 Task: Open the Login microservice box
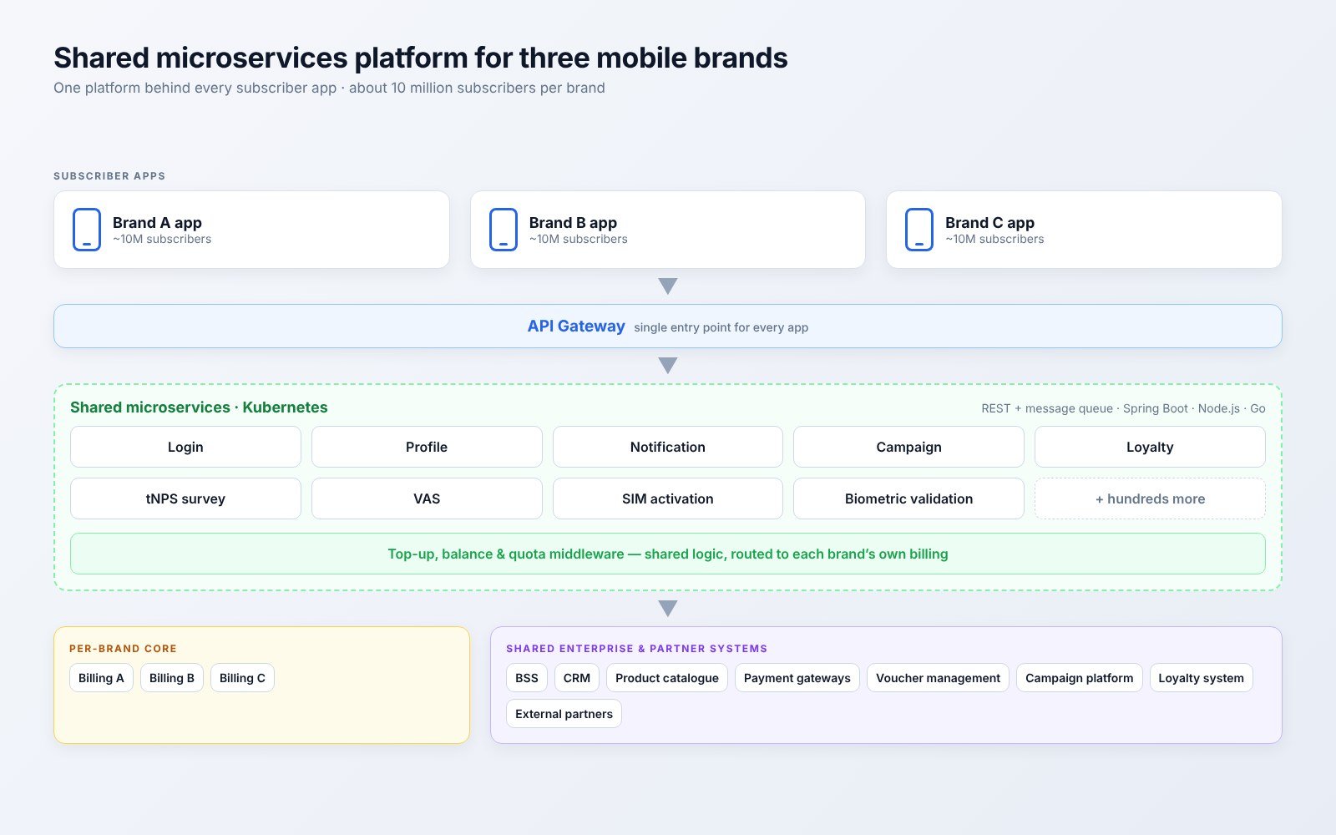click(x=185, y=447)
